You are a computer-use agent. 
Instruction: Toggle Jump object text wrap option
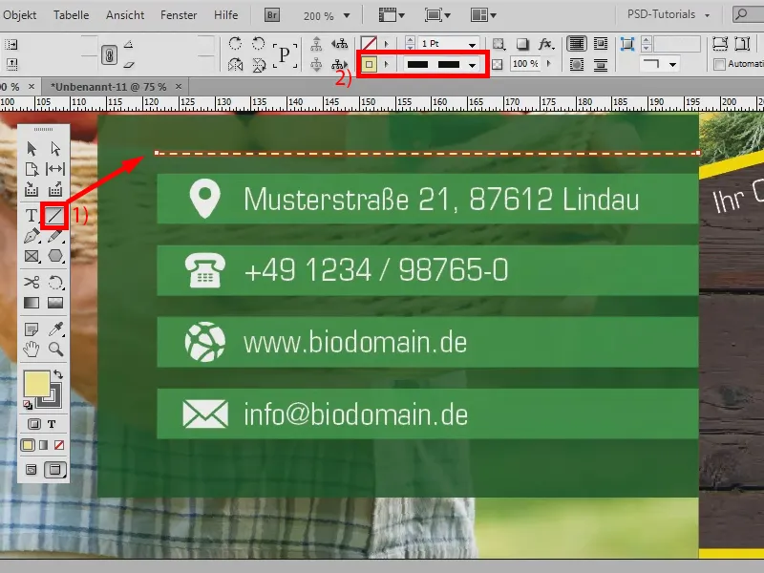click(601, 64)
